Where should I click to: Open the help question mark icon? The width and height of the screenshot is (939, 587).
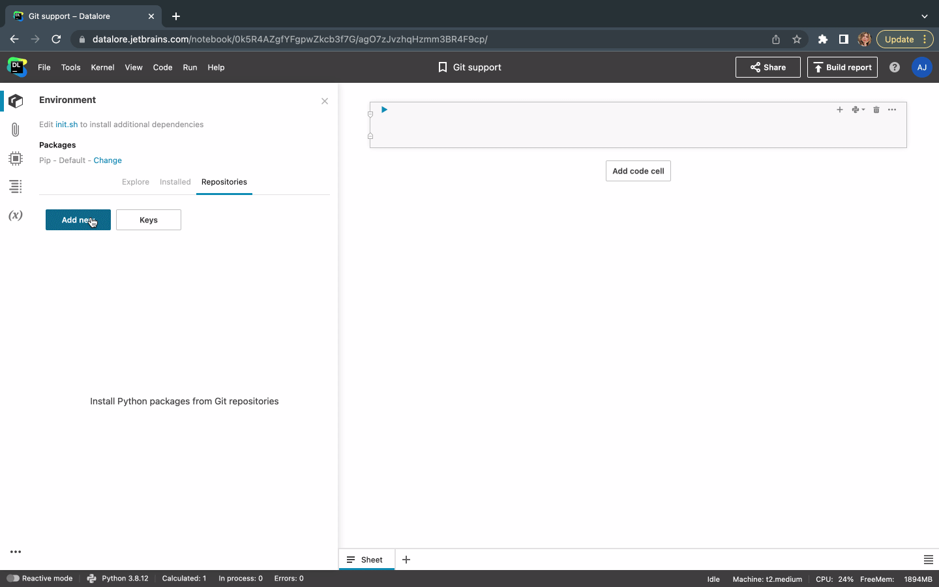point(895,67)
